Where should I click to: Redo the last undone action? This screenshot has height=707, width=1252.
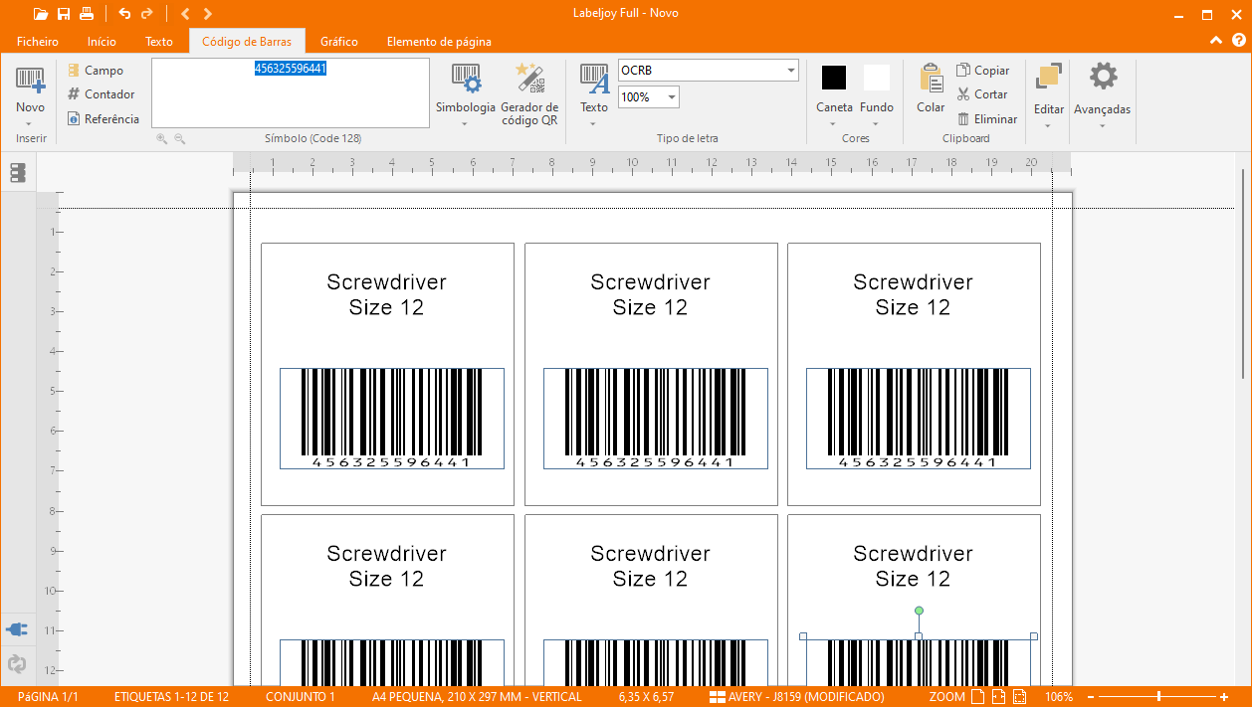[x=147, y=14]
